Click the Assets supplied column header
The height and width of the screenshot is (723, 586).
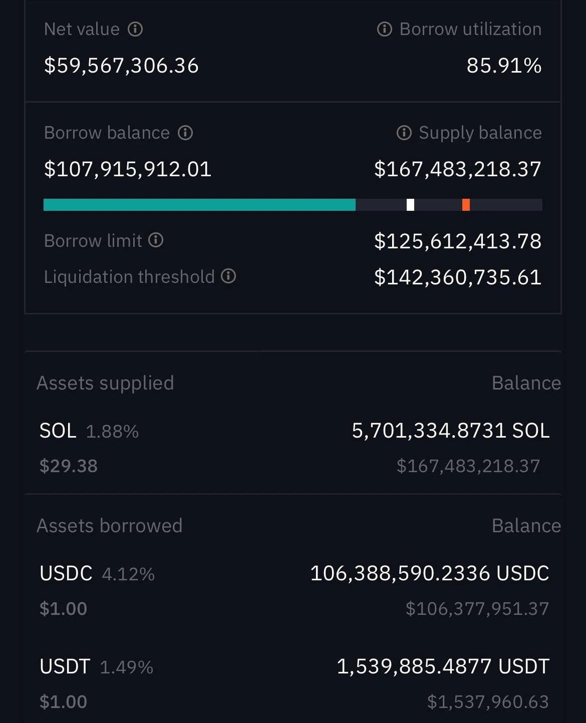105,383
